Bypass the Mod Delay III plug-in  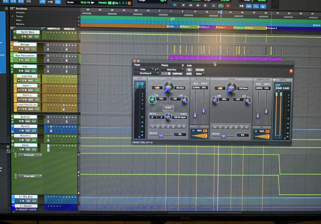[x=199, y=70]
